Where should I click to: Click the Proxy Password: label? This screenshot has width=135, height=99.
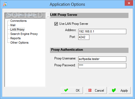point(65,65)
